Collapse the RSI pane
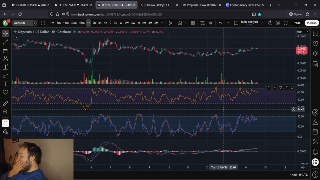Viewport: 320px width, 180px height. pos(286,87)
